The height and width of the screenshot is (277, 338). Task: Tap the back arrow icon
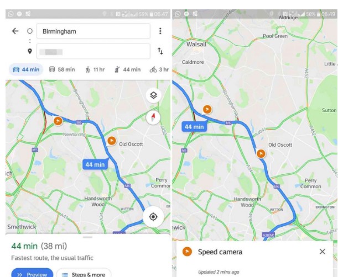click(15, 31)
